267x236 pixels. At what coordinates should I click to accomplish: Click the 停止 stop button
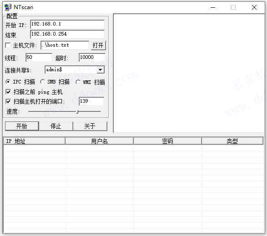(56, 126)
